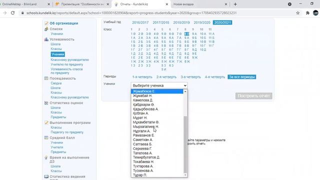Switch to the Презентация tab

click(82, 4)
